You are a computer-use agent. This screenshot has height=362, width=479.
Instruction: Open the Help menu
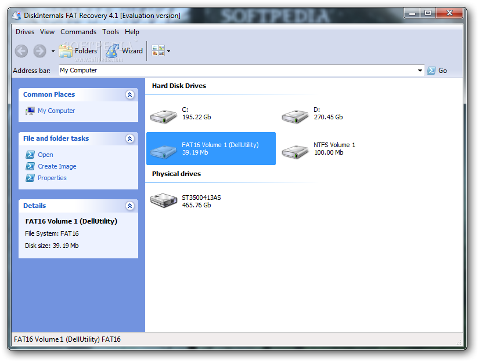(x=132, y=32)
